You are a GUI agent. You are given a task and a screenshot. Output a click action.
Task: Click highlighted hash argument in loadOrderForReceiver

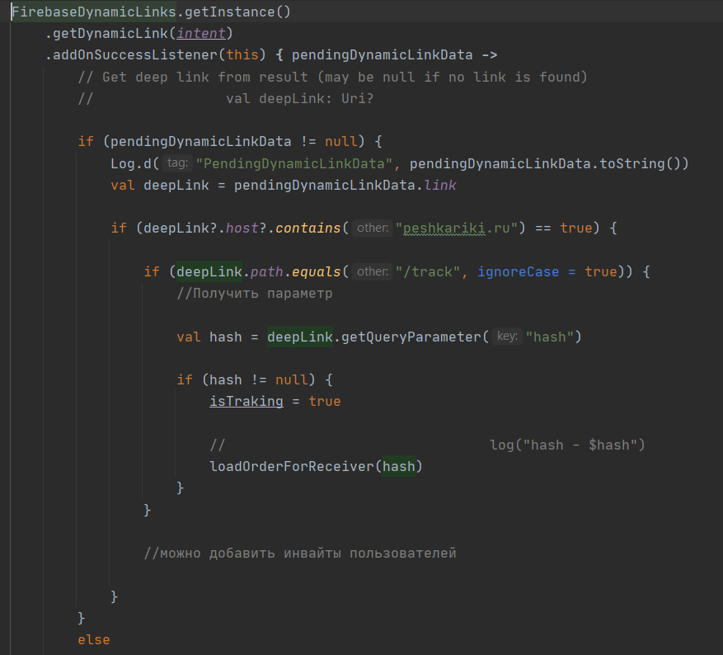(x=399, y=467)
